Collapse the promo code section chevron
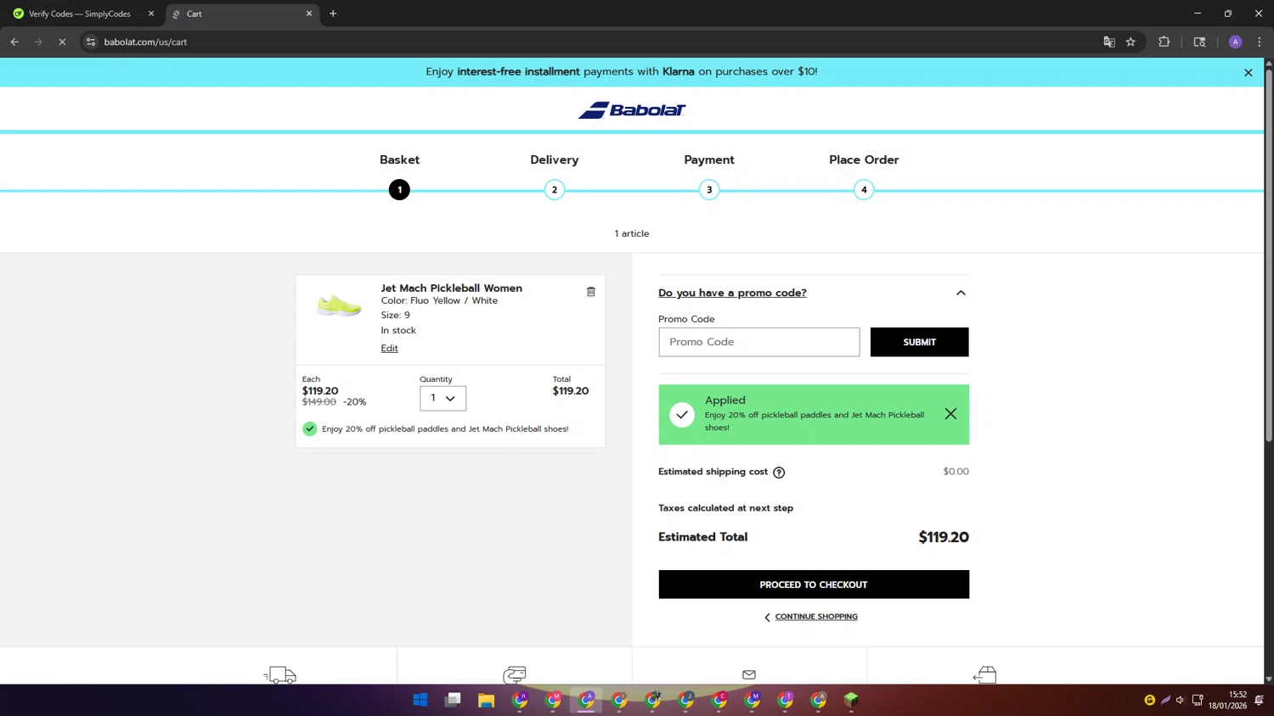This screenshot has height=716, width=1274. [961, 293]
